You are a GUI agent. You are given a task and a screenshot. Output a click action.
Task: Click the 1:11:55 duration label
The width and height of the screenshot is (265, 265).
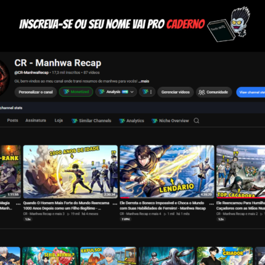[13, 195]
